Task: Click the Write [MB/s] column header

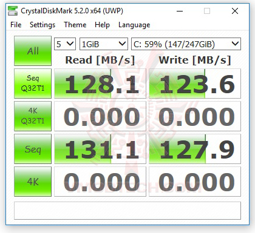Action: click(195, 60)
